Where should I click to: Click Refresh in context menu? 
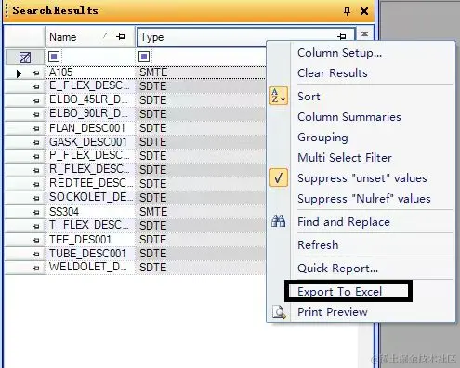click(318, 245)
